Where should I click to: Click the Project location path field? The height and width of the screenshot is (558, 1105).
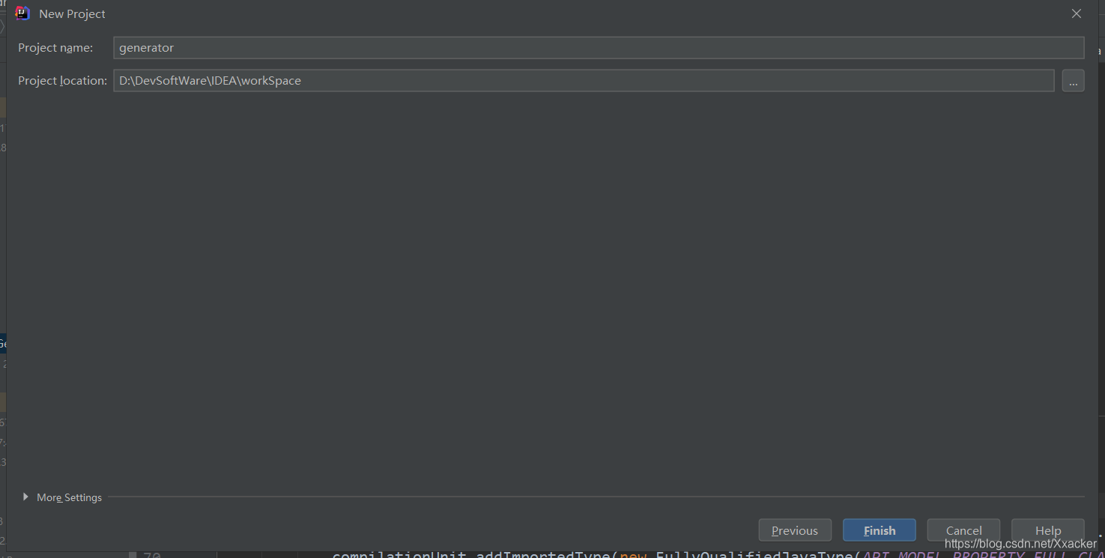pos(584,80)
